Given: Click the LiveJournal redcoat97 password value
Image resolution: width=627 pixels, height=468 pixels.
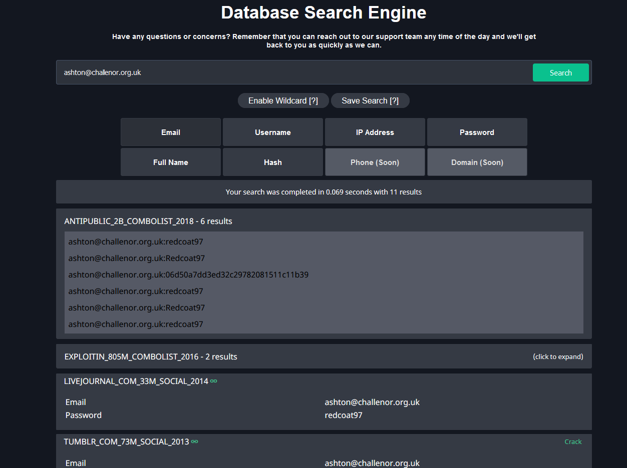Looking at the screenshot, I should pos(344,415).
